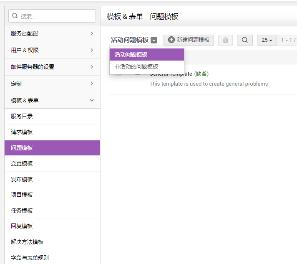Image resolution: width=297 pixels, height=264 pixels.
Task: Open 服务目录 in the sidebar
Action: (22, 117)
